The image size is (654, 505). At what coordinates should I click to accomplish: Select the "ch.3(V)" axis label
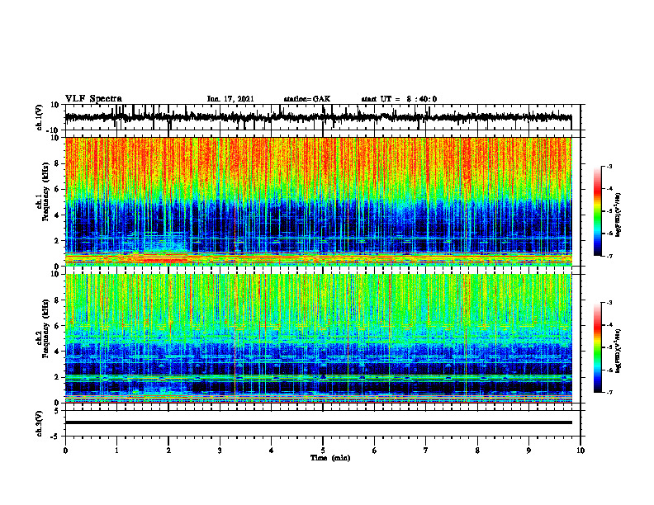40,423
